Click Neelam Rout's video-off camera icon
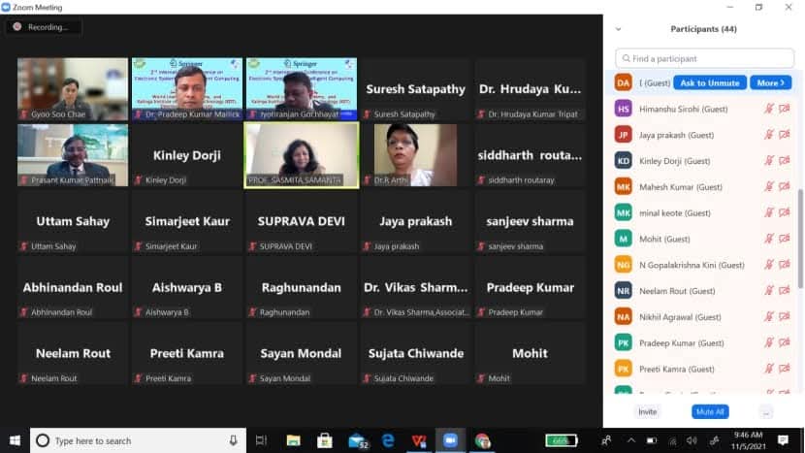Screen dimensions: 805x453 pyautogui.click(x=784, y=291)
